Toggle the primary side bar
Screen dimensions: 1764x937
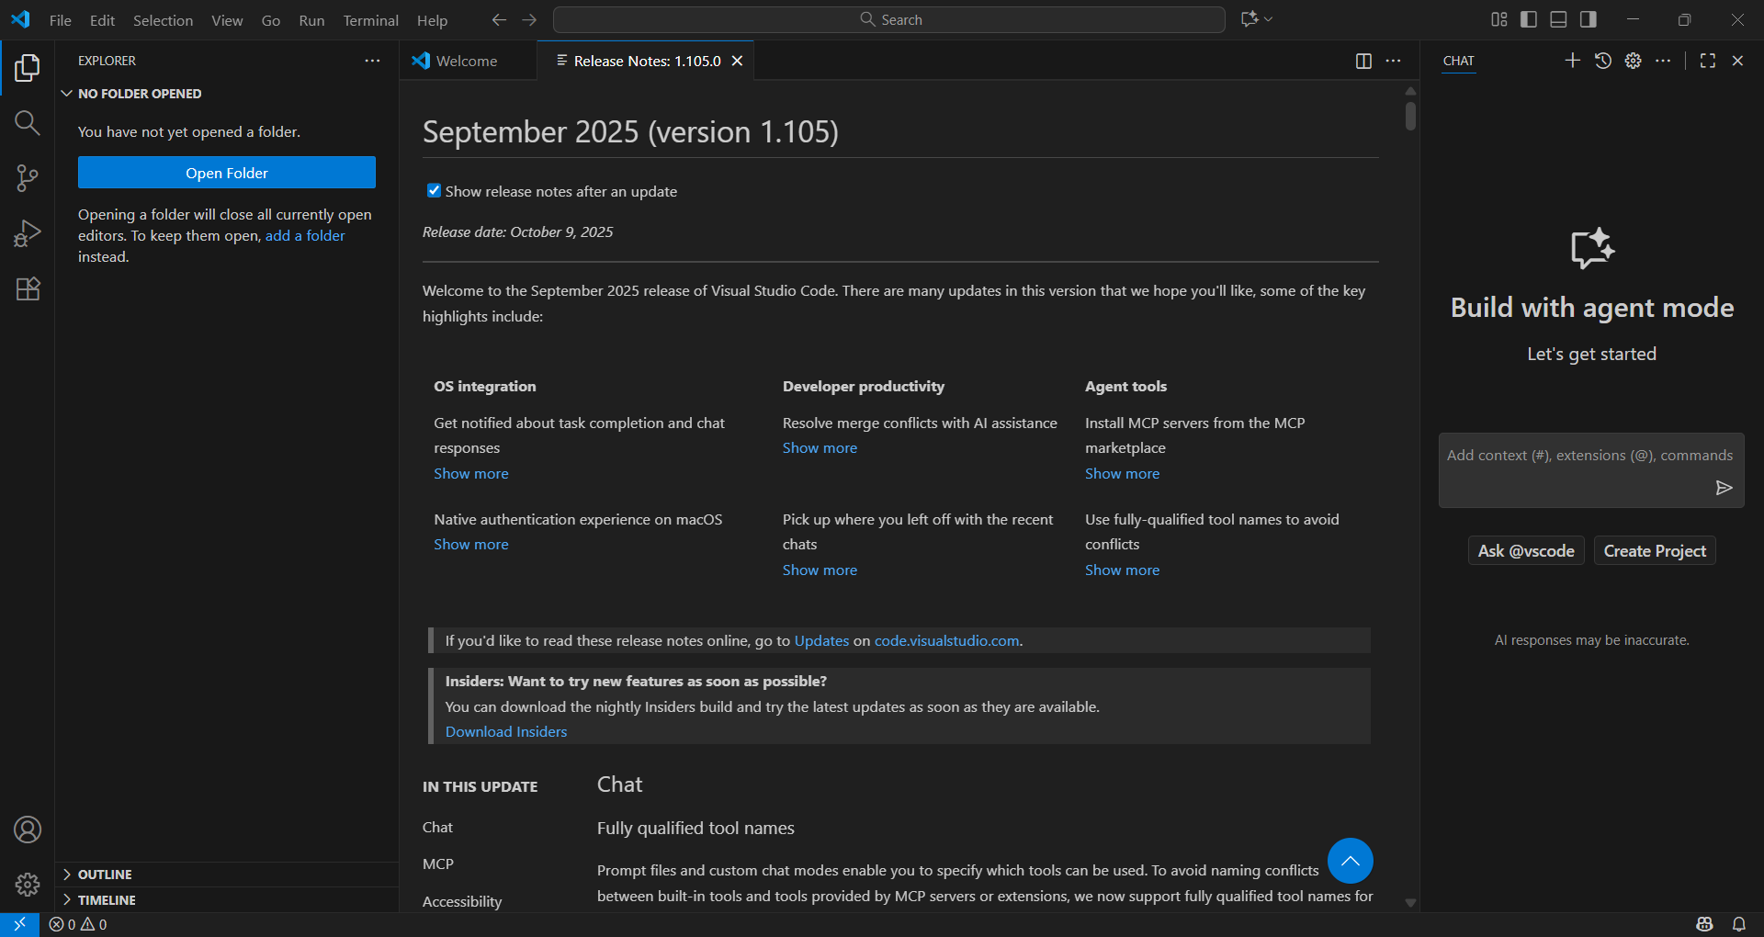coord(1529,19)
